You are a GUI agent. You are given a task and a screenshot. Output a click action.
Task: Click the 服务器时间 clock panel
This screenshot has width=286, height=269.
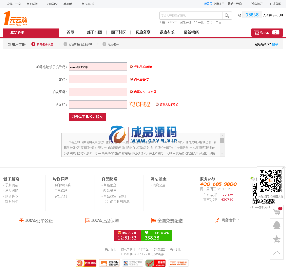tap(127, 235)
